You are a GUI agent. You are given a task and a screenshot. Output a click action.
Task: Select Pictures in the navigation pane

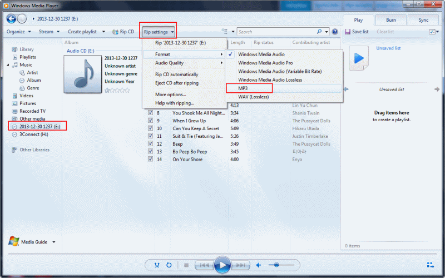27,103
